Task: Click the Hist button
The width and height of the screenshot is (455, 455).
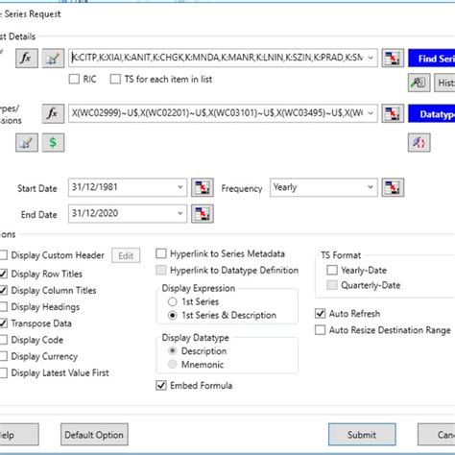Action: (x=444, y=83)
